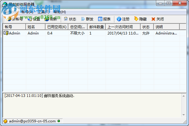This screenshot has height=126, width=189.
Task: Open the 状态 status toolbar button
Action: tap(70, 19)
